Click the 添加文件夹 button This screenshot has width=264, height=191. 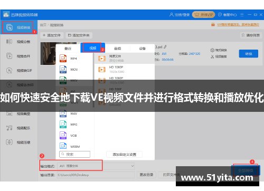79,35
